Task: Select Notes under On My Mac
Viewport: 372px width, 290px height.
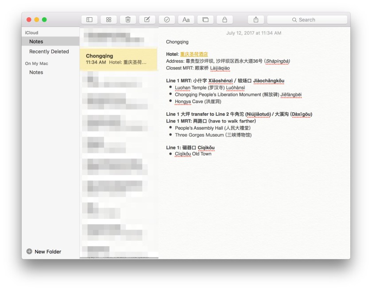Action: pos(36,72)
